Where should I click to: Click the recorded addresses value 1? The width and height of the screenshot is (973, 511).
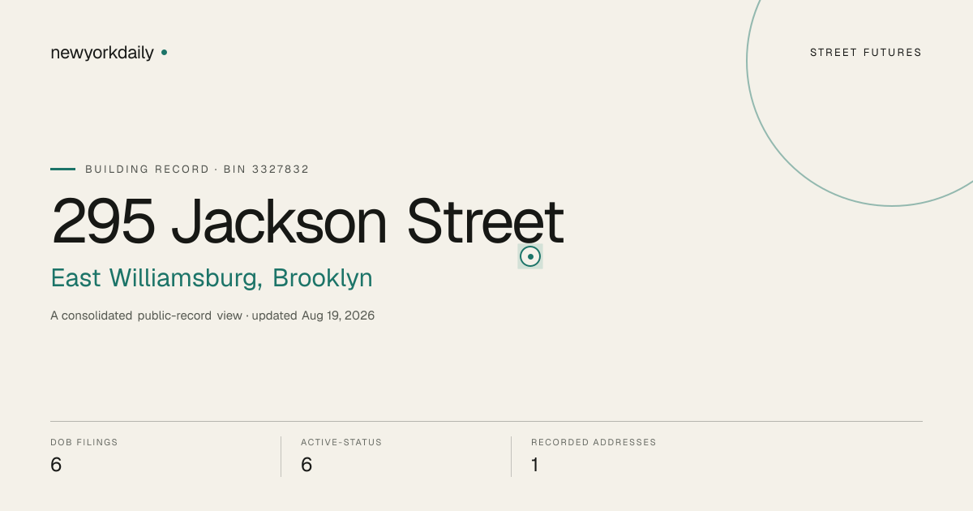point(535,465)
